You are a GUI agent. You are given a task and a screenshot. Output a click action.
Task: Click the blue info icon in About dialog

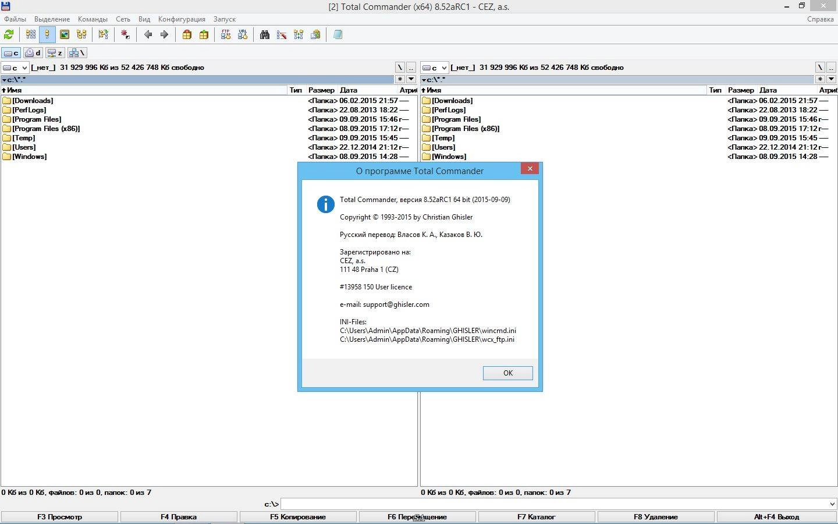325,204
